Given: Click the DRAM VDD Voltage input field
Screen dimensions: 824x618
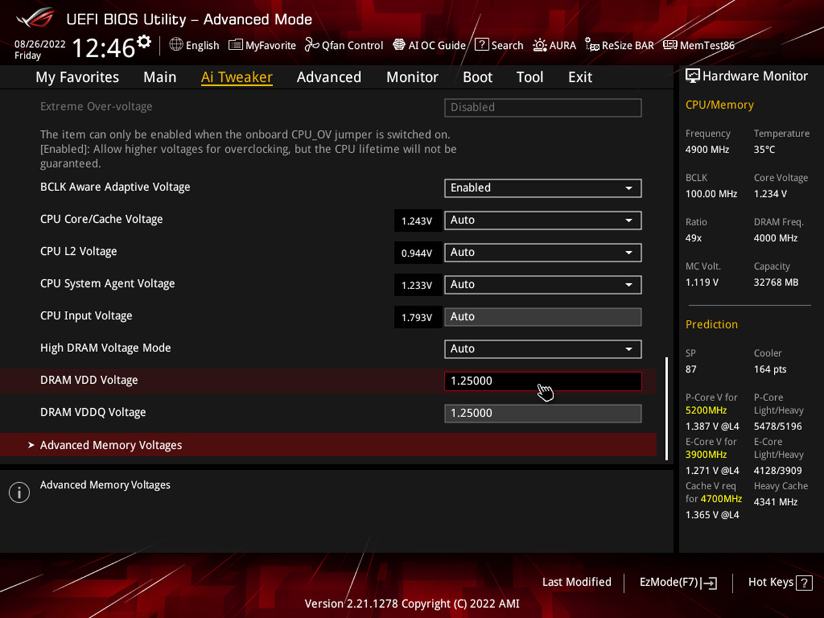Looking at the screenshot, I should (x=543, y=381).
